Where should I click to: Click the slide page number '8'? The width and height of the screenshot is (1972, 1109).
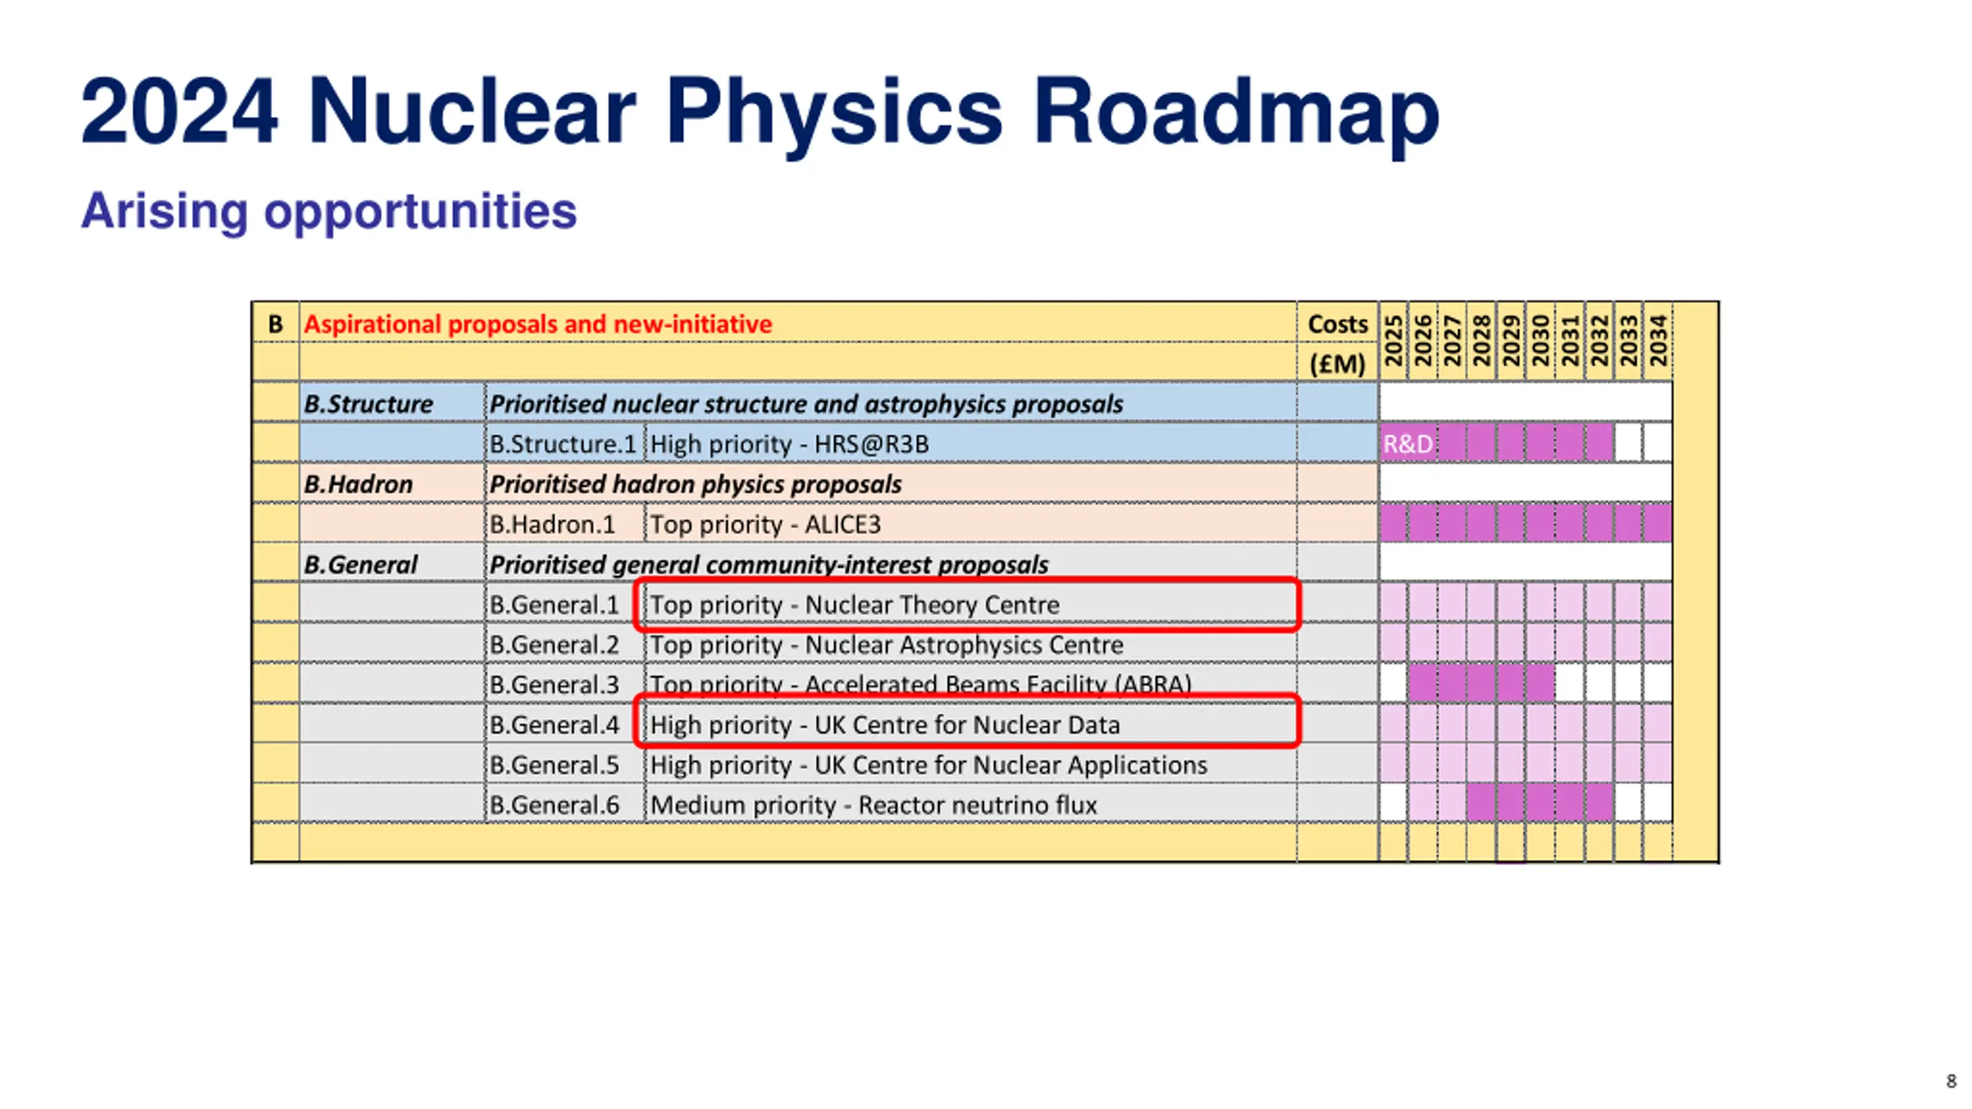point(1951,1081)
